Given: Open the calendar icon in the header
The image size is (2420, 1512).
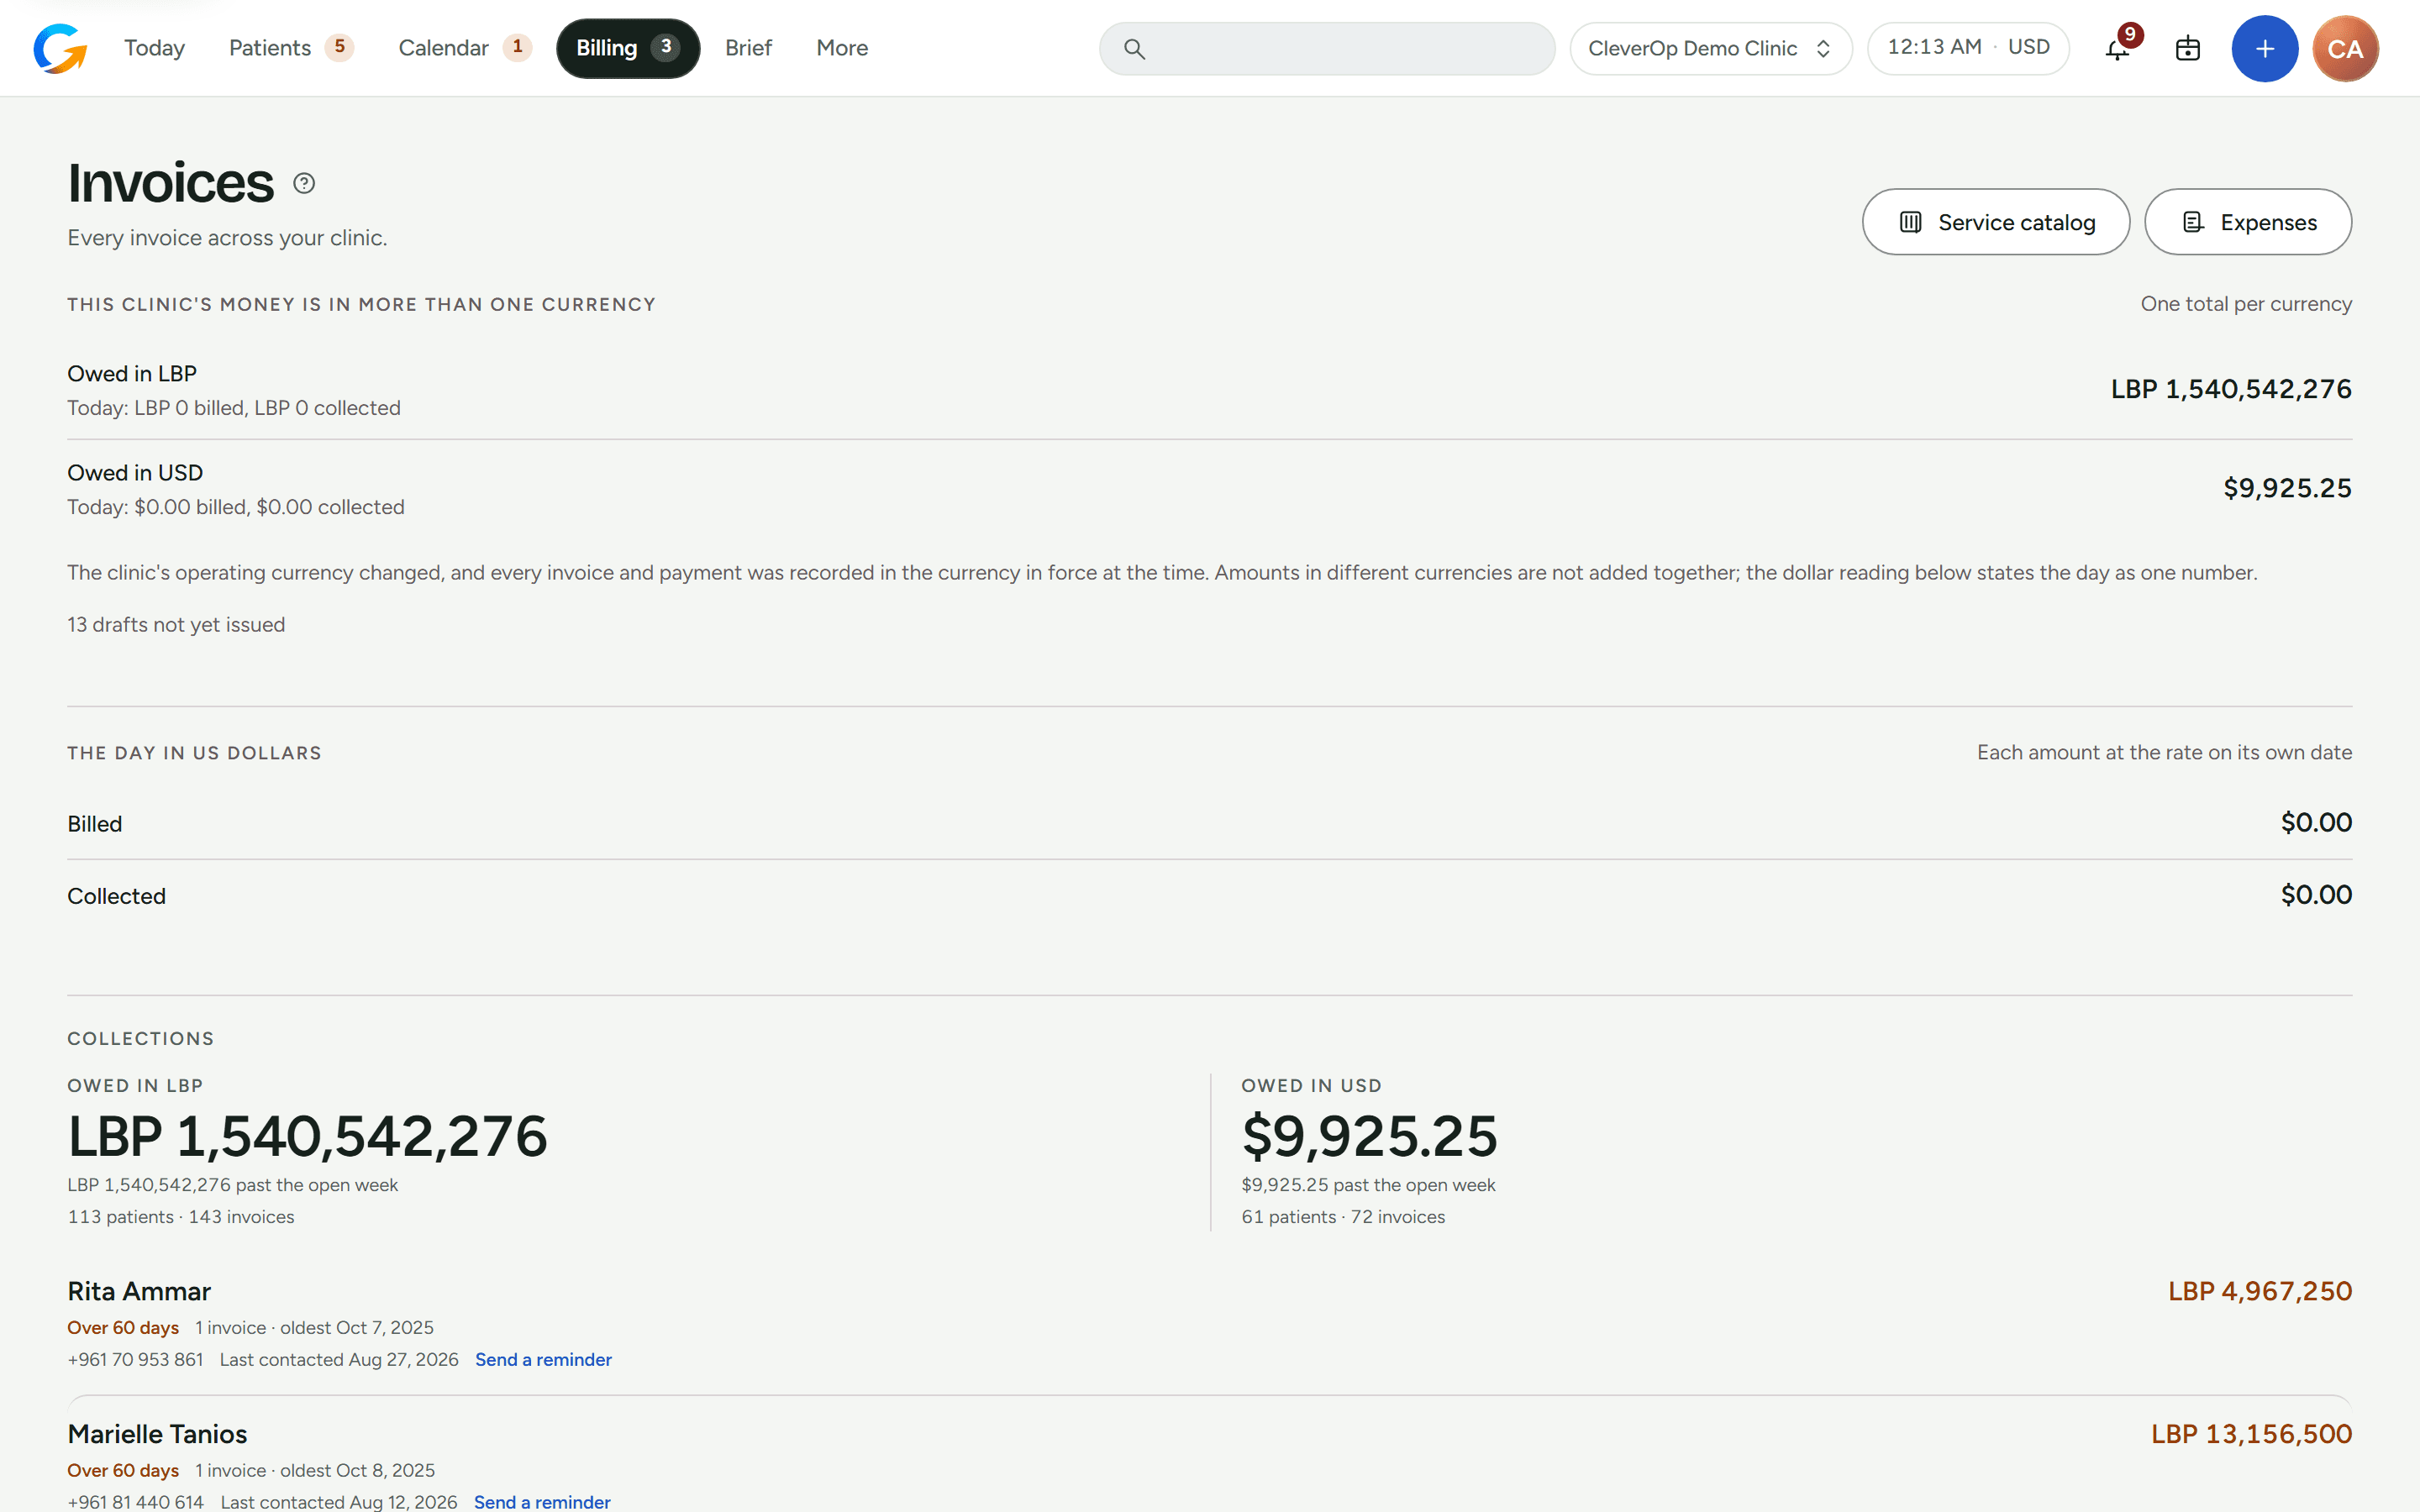Looking at the screenshot, I should click(2187, 48).
